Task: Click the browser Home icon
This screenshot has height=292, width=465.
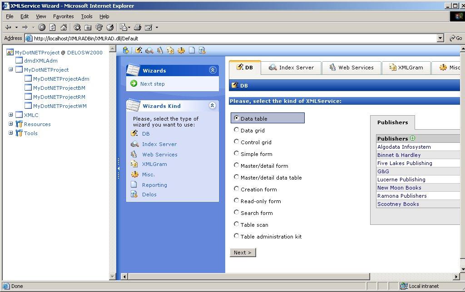Action: tap(64, 27)
